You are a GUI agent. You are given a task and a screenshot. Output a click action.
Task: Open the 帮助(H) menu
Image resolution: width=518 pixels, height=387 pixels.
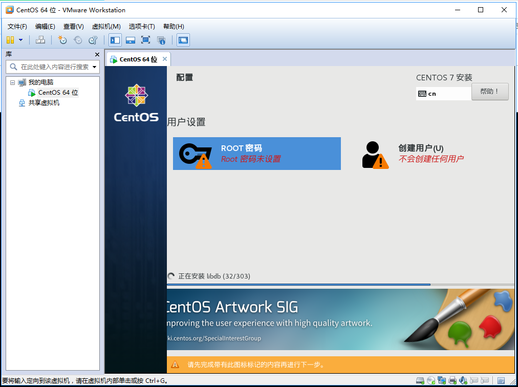pos(174,27)
